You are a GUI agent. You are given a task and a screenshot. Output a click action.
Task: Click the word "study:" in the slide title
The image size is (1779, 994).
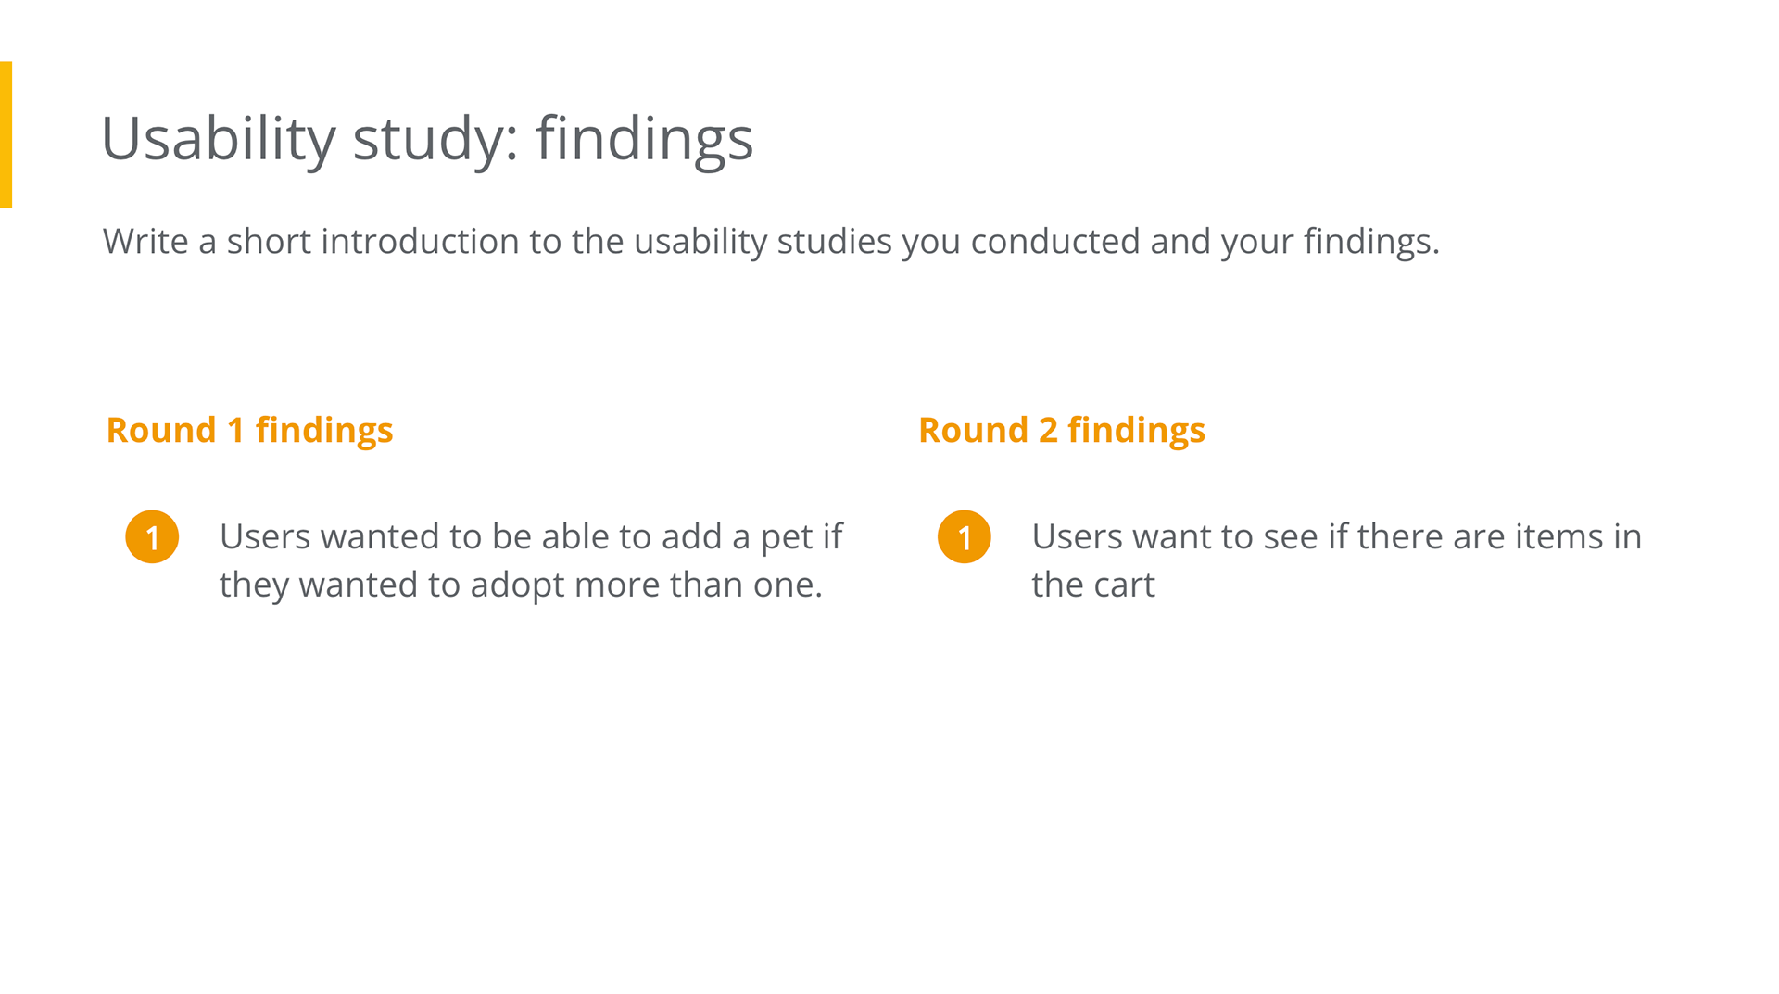click(x=435, y=140)
